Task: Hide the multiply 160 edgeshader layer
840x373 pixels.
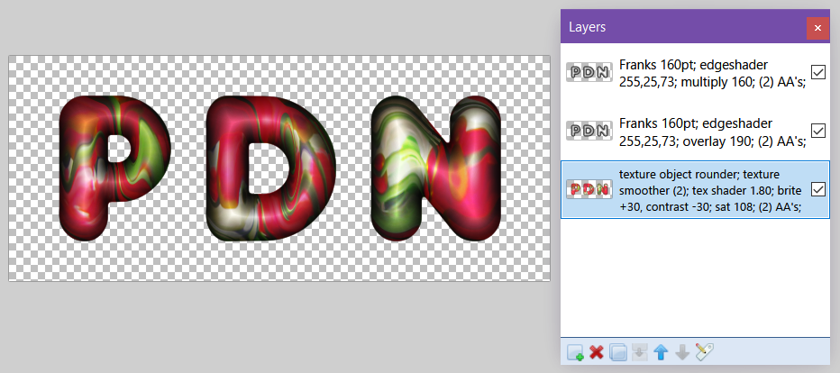Action: coord(818,72)
